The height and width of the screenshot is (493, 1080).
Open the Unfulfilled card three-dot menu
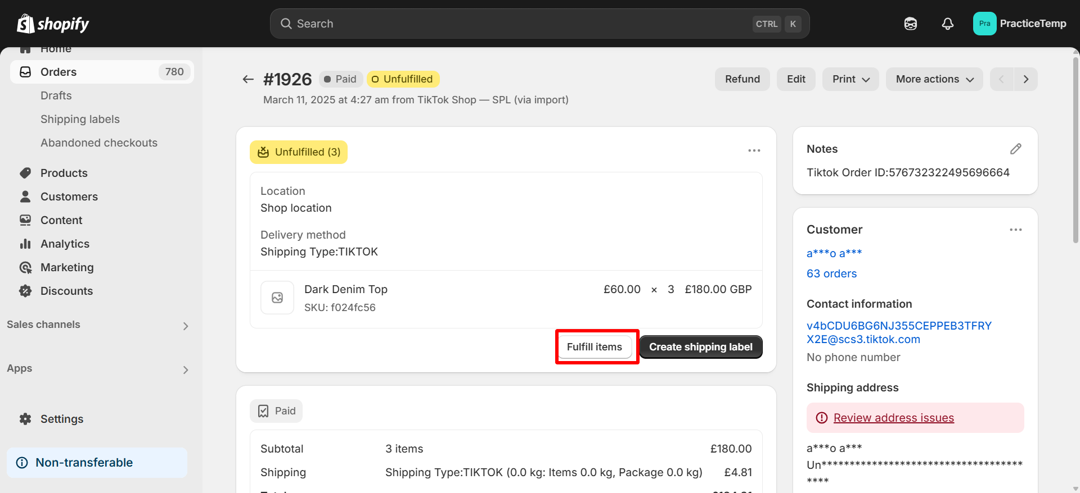click(x=754, y=150)
